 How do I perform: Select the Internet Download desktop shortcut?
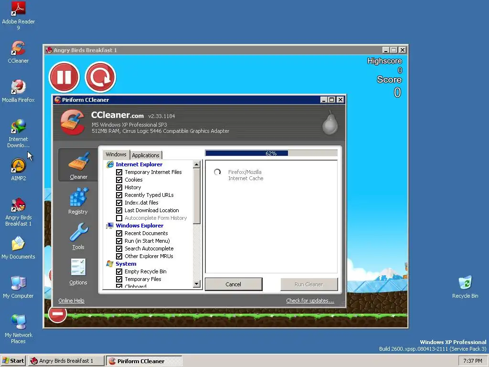point(18,133)
